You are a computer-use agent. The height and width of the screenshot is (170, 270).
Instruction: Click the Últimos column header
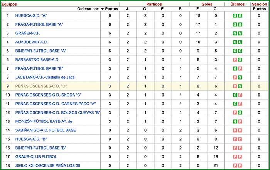[237, 4]
